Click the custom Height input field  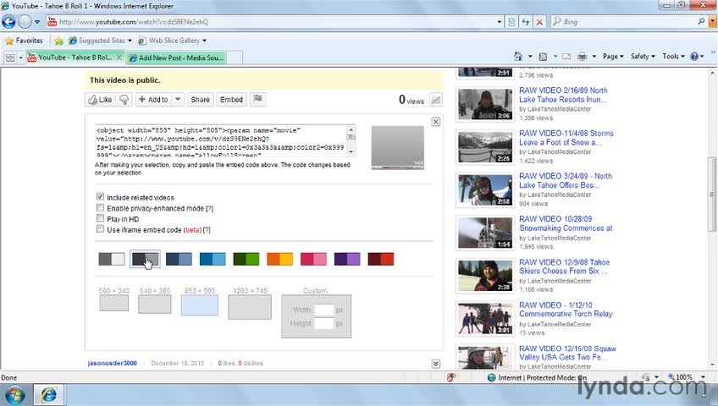tap(324, 323)
